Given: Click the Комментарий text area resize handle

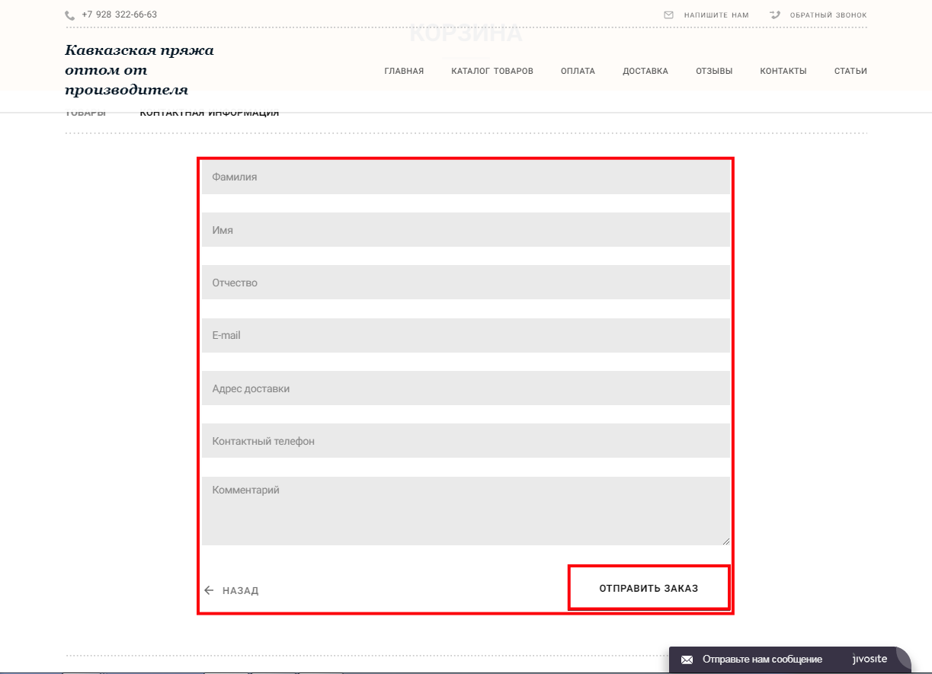Looking at the screenshot, I should point(725,541).
